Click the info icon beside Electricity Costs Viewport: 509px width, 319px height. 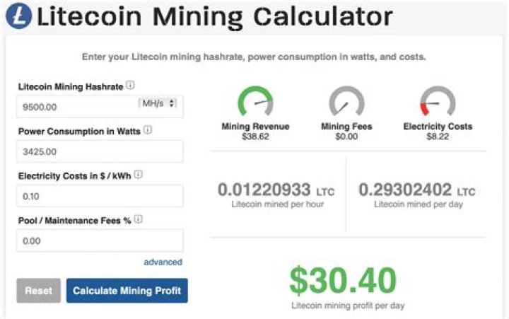coord(138,175)
